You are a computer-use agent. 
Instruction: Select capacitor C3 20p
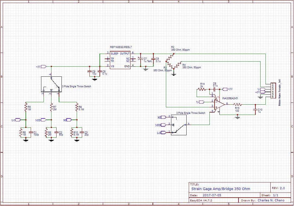82,133
